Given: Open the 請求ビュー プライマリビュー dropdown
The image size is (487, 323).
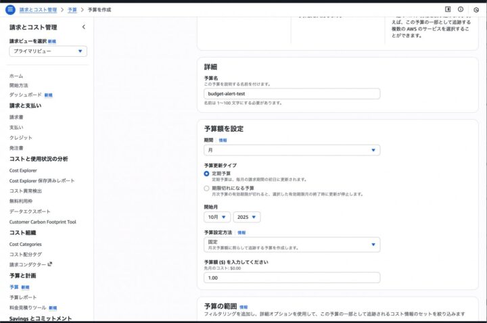Looking at the screenshot, I should pyautogui.click(x=47, y=51).
